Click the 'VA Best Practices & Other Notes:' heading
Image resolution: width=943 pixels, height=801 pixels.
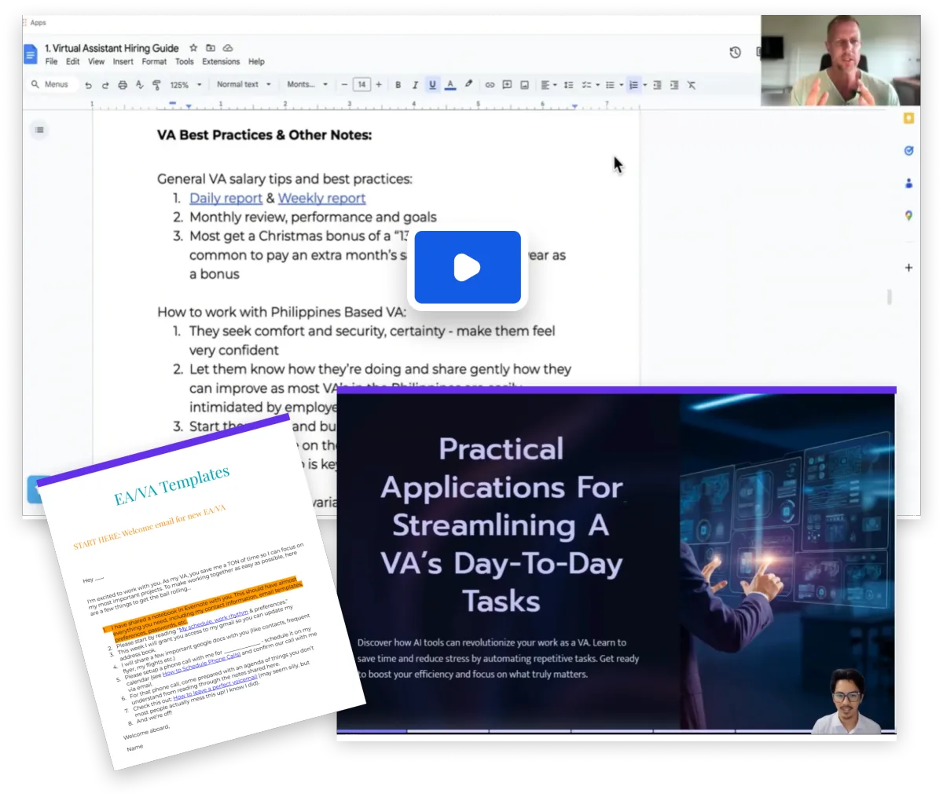(265, 135)
